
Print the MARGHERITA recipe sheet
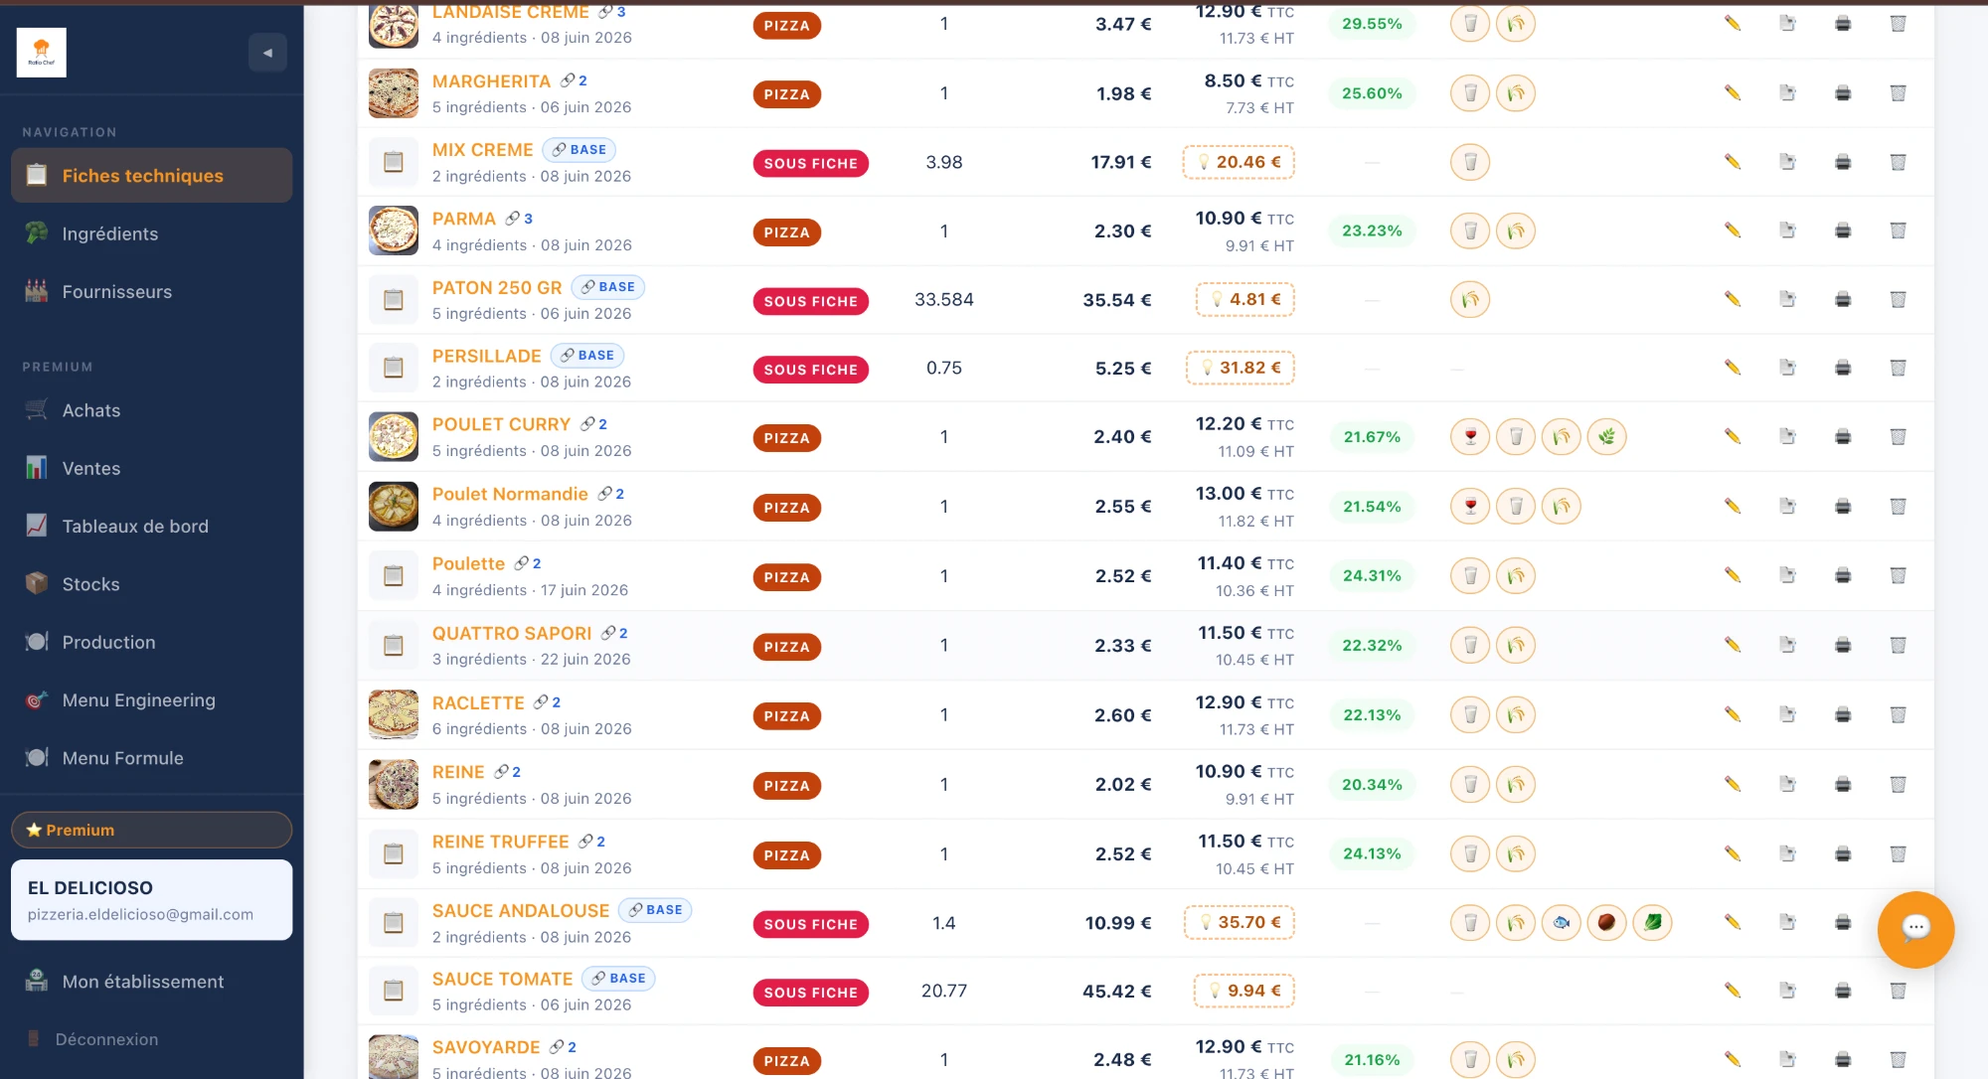point(1843,93)
